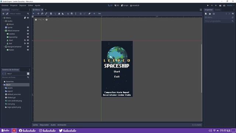Click the Filtrar propiedades field in Inspector
236x133 pixels.
pos(219,21)
